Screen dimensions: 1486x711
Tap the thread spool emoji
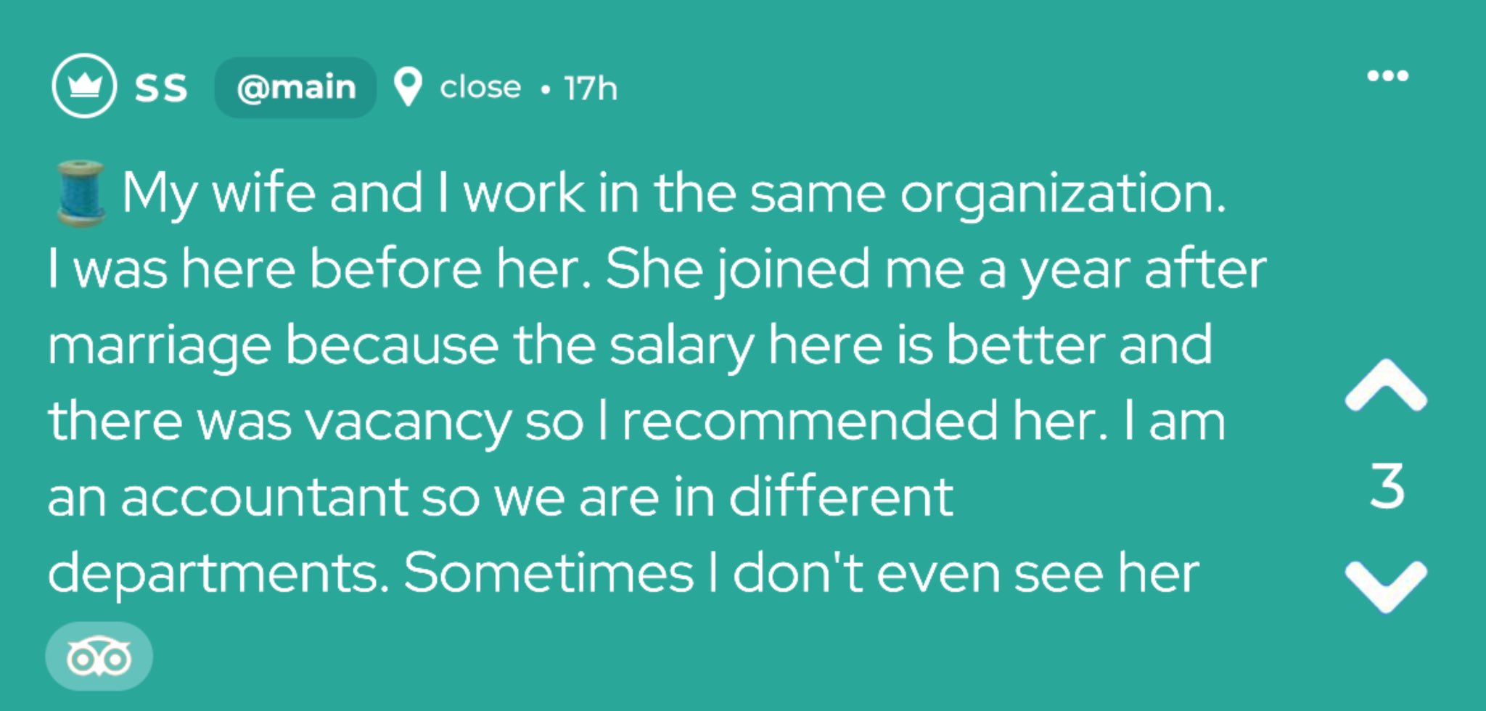pyautogui.click(x=79, y=194)
